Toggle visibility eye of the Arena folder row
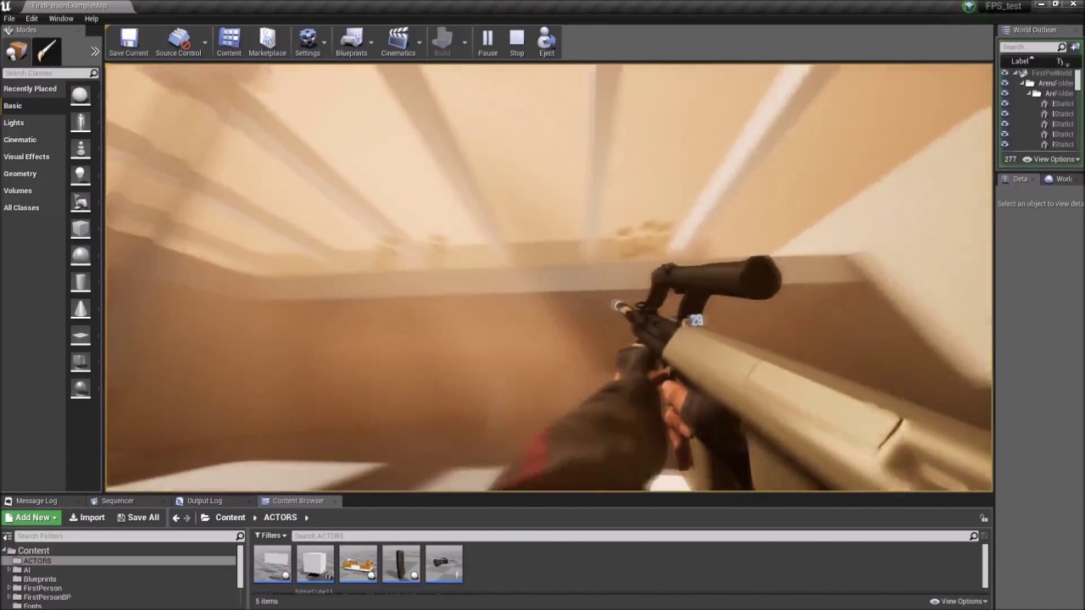The image size is (1085, 610). 1004,83
